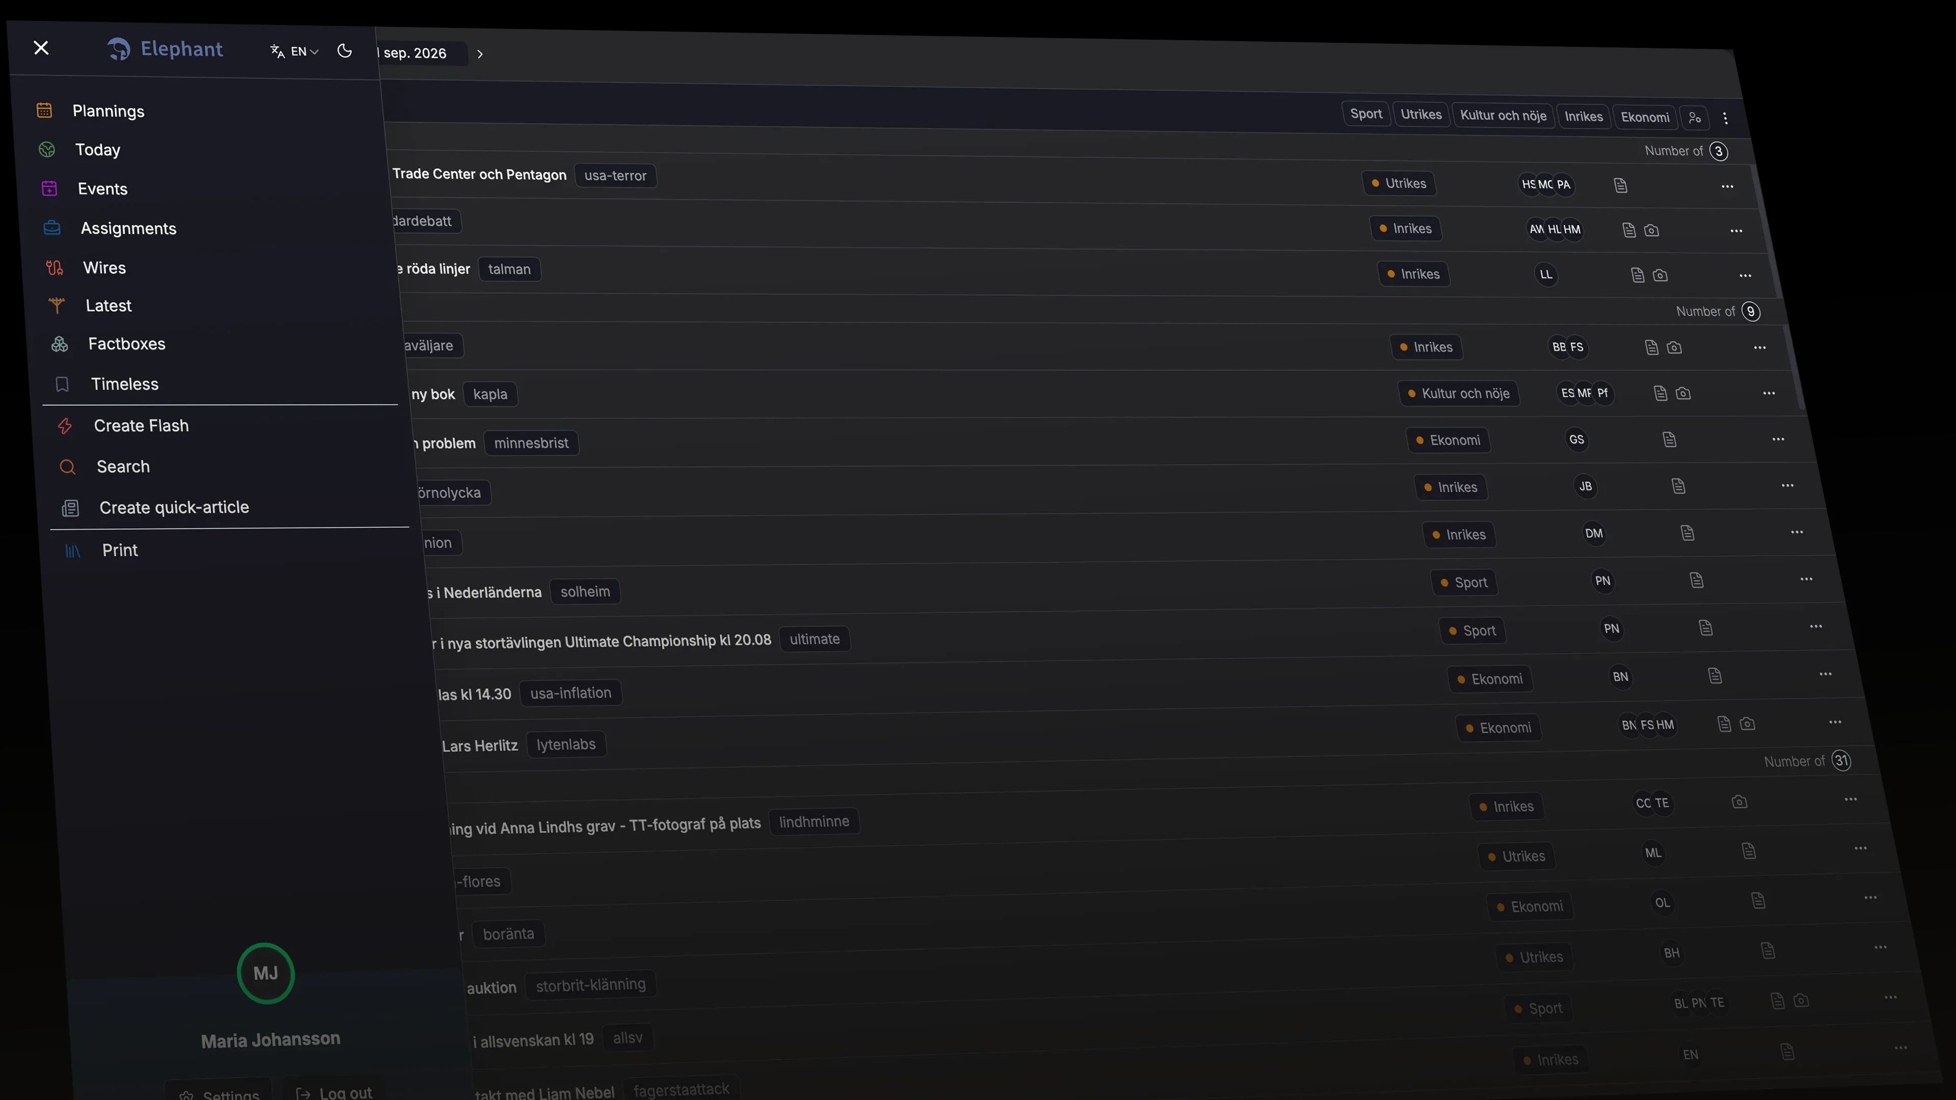Viewport: 1956px width, 1100px height.
Task: Open Plannings in the sidebar
Action: (x=108, y=111)
